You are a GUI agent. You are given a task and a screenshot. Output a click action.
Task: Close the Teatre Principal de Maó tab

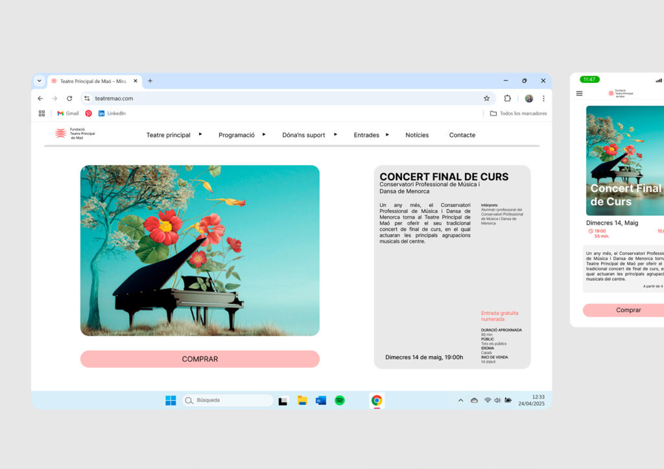click(136, 81)
